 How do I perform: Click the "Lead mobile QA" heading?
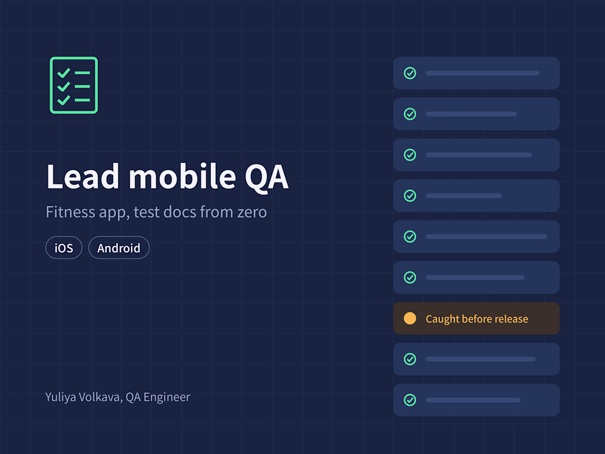(x=167, y=177)
